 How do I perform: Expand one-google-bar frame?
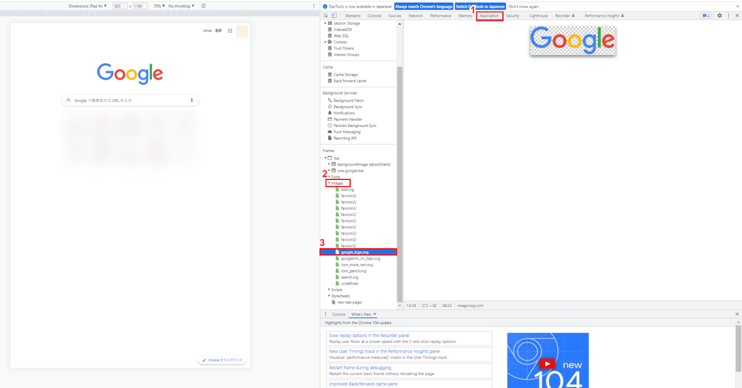point(329,170)
